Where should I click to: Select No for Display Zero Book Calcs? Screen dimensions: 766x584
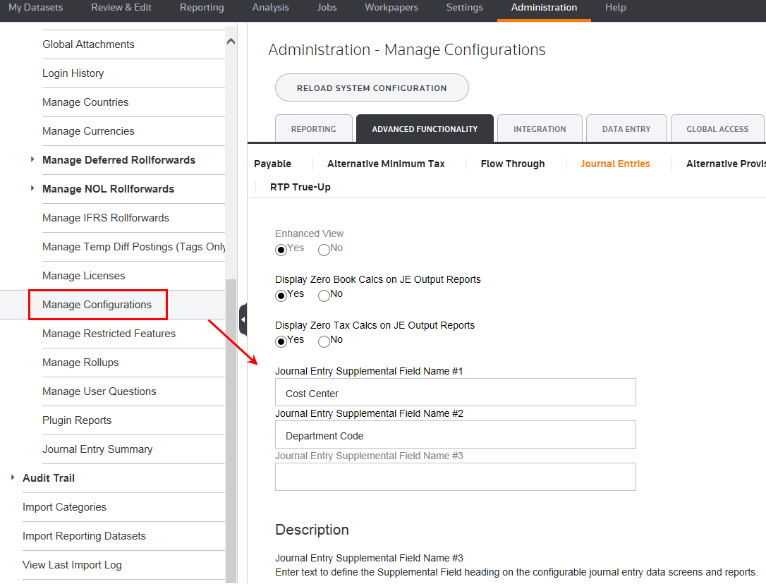coord(324,296)
